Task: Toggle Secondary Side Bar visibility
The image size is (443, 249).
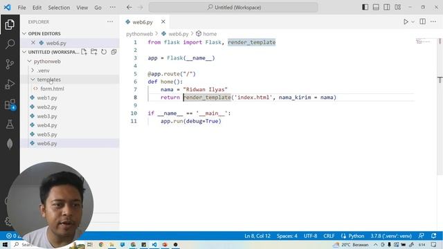Action: (x=387, y=8)
